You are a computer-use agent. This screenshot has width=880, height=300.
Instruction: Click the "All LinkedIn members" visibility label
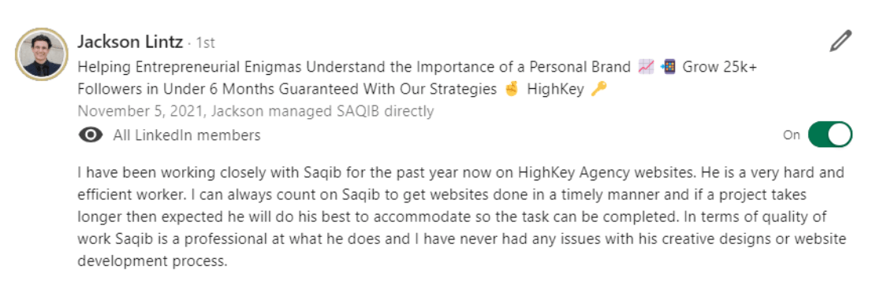click(x=187, y=135)
